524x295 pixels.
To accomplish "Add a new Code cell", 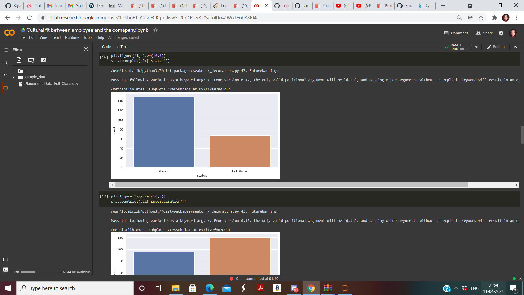I will (104, 47).
